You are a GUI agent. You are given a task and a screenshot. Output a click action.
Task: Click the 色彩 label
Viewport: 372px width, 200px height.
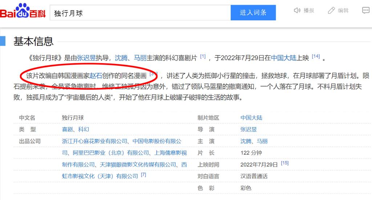coord(206,188)
